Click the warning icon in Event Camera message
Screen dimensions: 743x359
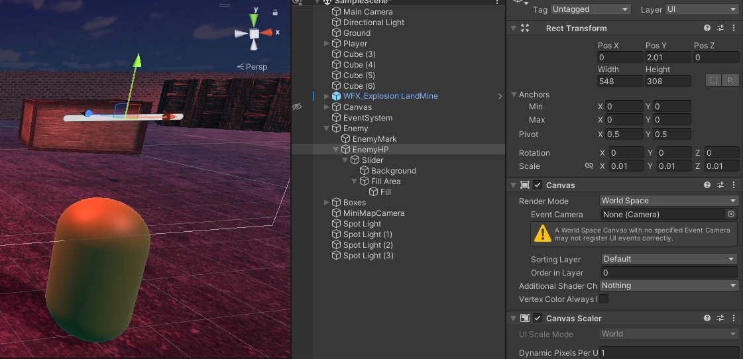click(x=543, y=234)
